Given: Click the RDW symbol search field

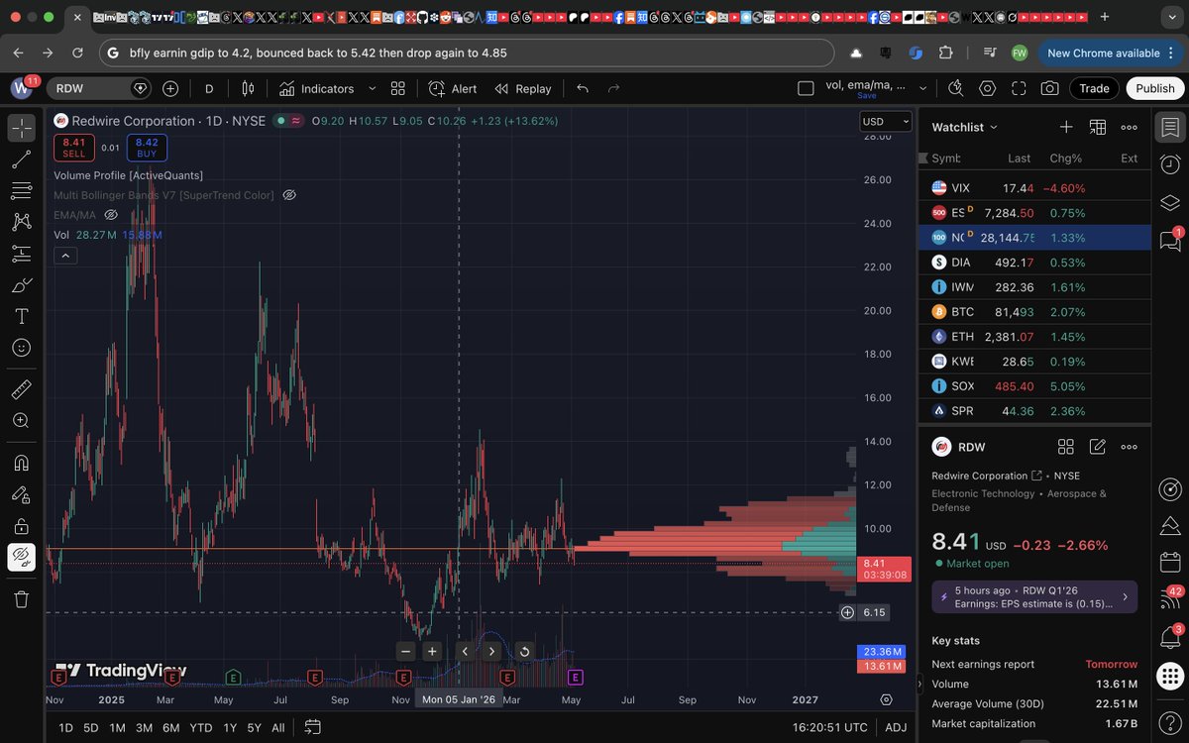Looking at the screenshot, I should 98,88.
